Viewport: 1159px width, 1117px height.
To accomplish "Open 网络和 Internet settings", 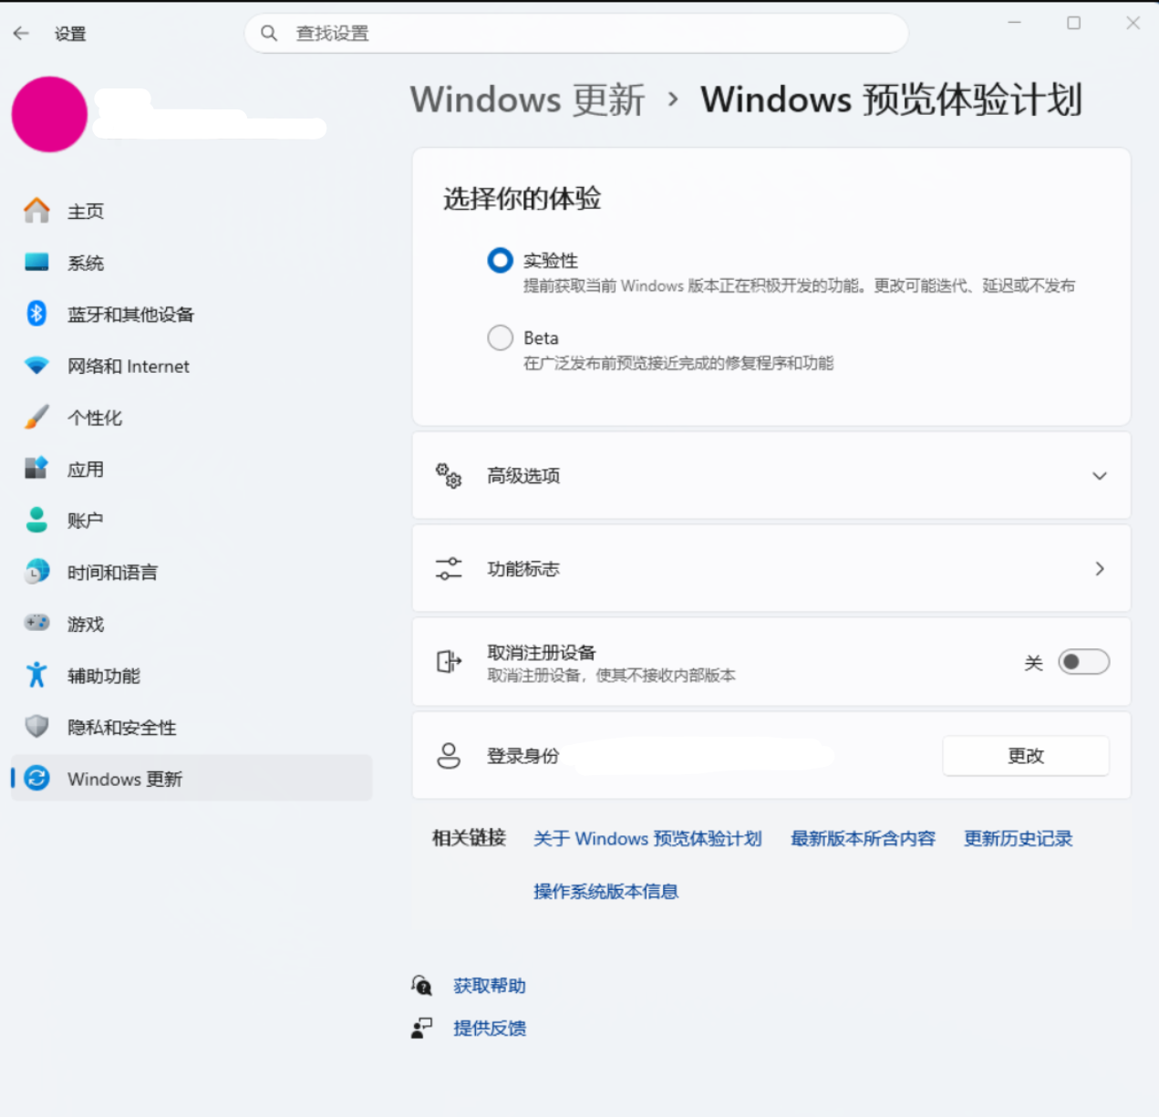I will (x=191, y=366).
